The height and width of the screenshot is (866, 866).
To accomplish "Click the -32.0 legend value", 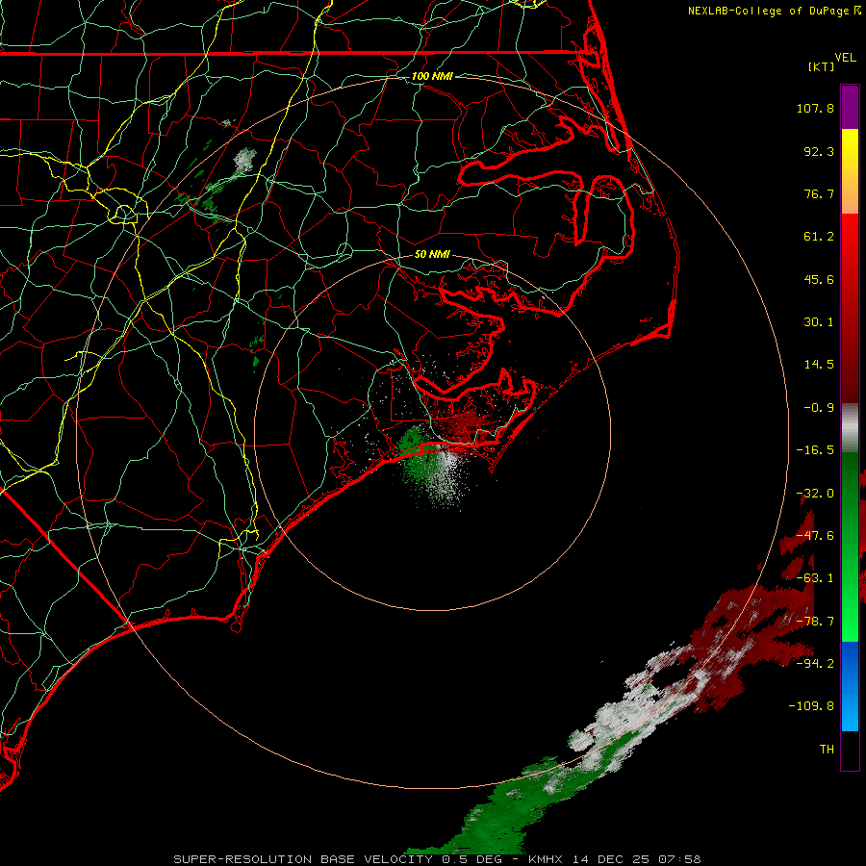I will coord(815,494).
